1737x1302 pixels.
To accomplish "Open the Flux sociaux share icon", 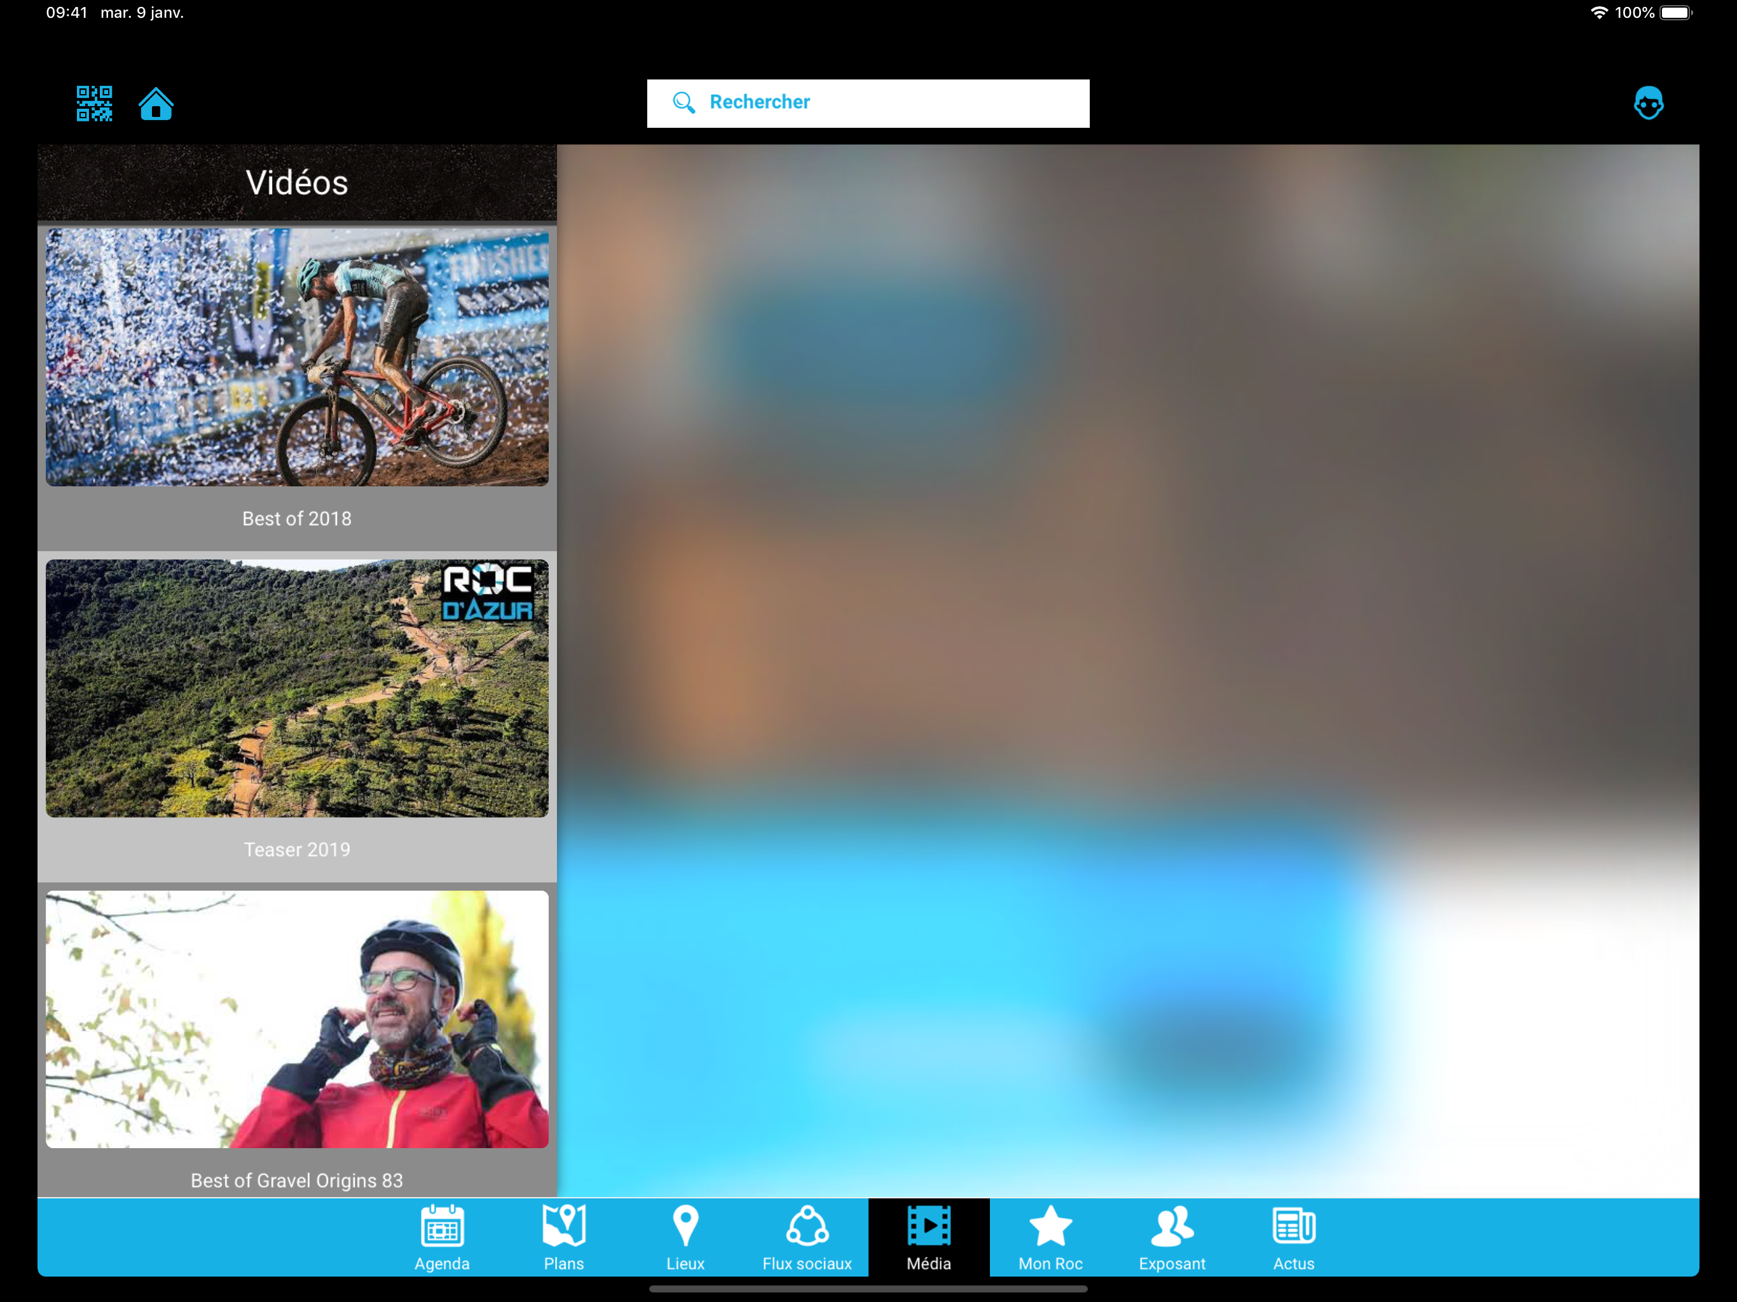I will (x=806, y=1226).
